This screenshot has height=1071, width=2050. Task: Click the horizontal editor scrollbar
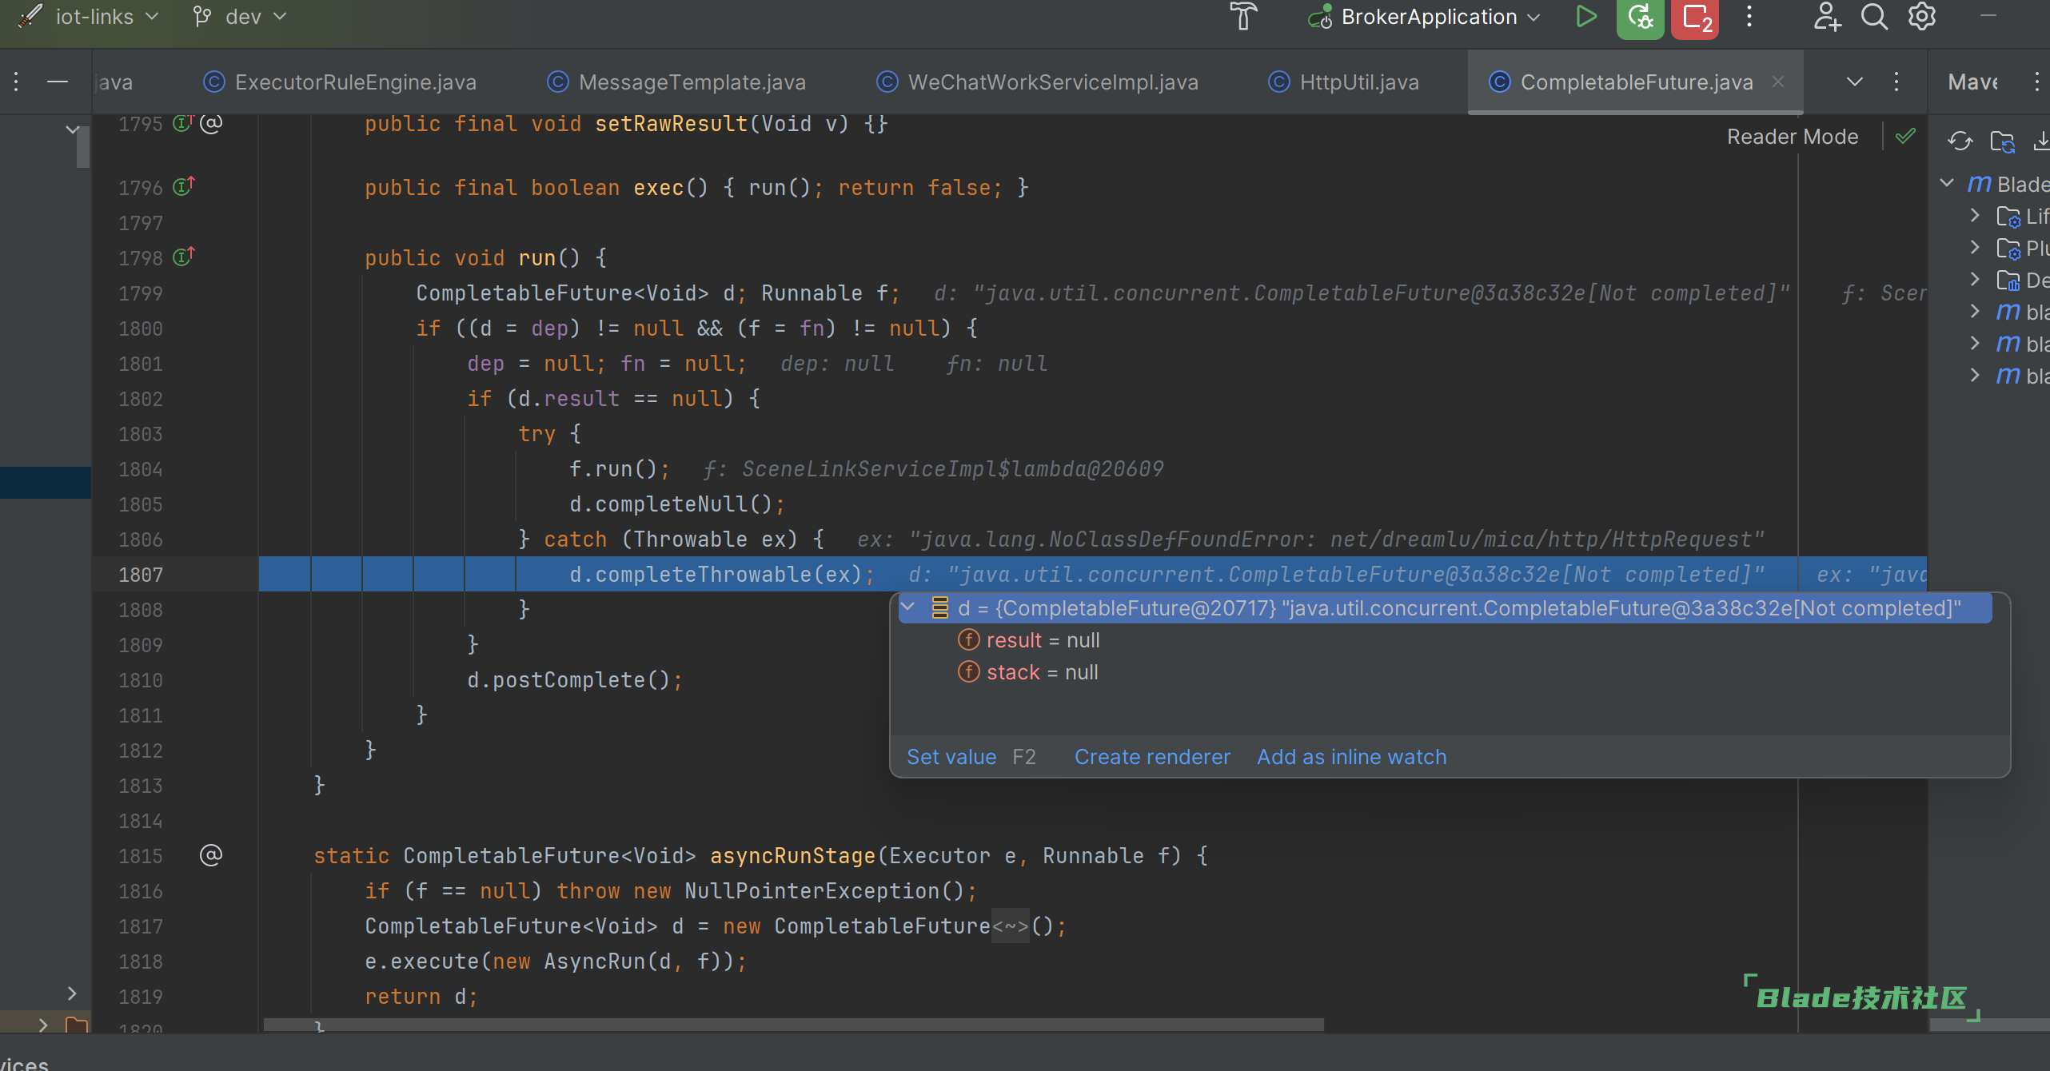[793, 1025]
